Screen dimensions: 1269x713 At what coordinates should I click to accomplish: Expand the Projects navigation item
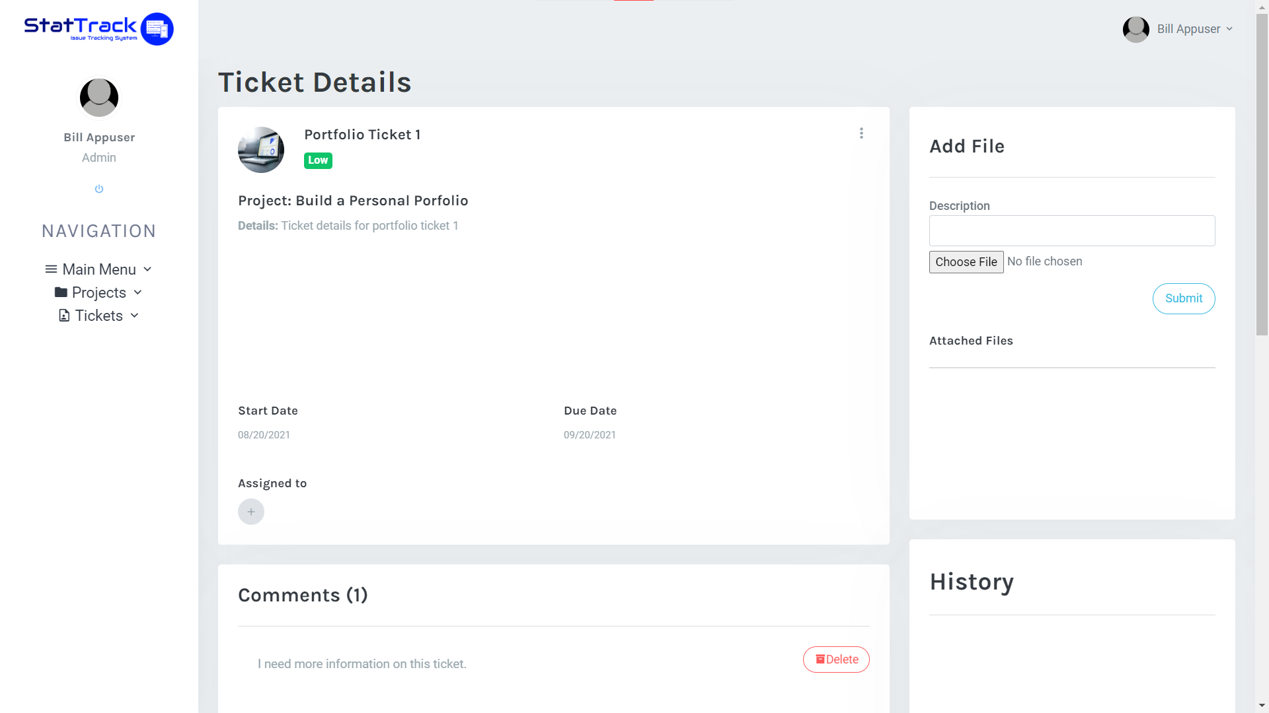pyautogui.click(x=99, y=292)
